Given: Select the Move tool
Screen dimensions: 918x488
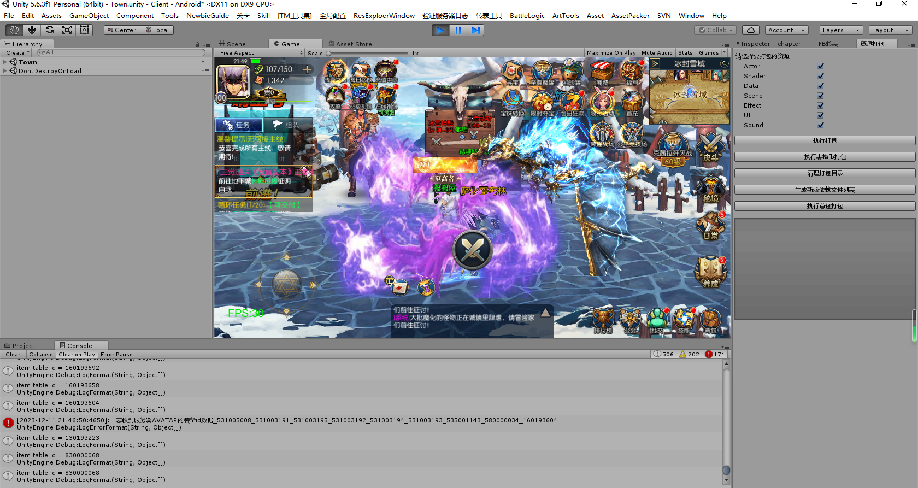Looking at the screenshot, I should 32,30.
